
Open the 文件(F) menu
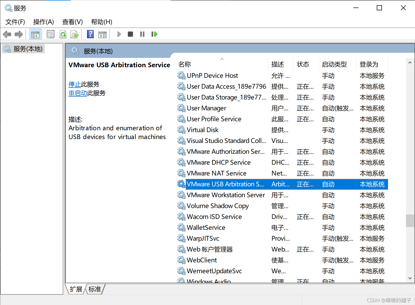pyautogui.click(x=15, y=22)
